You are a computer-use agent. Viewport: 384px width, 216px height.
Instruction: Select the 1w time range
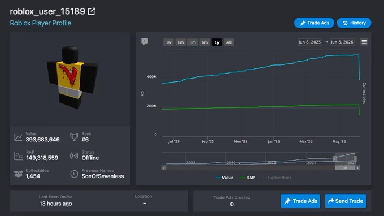click(168, 42)
